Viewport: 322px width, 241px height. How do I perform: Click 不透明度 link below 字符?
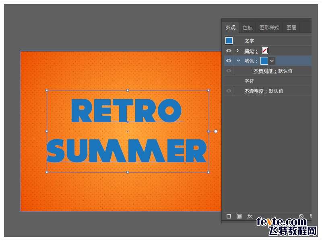pos(255,91)
